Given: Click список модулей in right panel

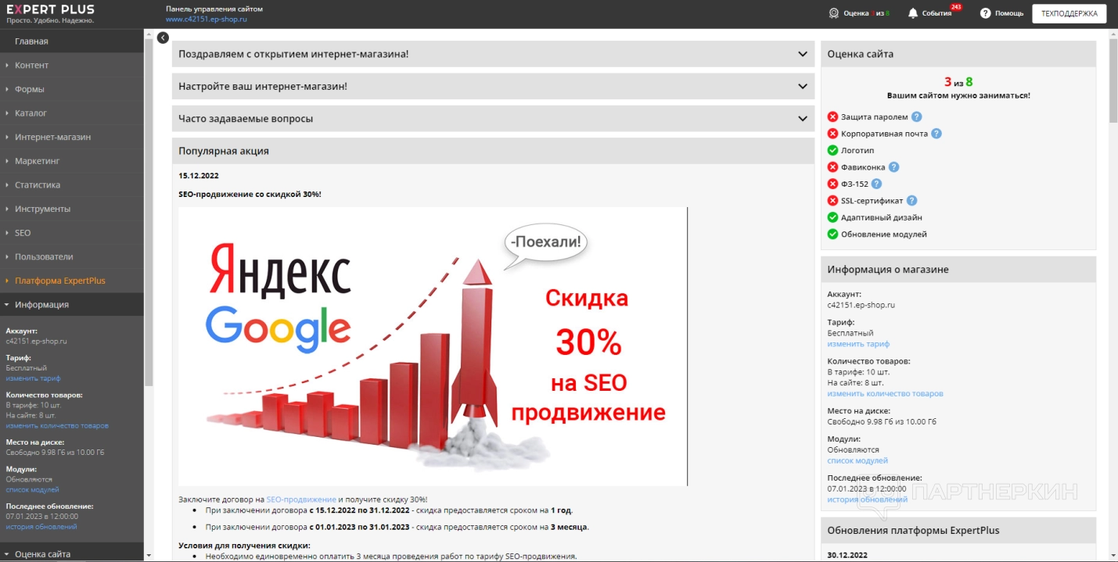Looking at the screenshot, I should click(x=857, y=461).
